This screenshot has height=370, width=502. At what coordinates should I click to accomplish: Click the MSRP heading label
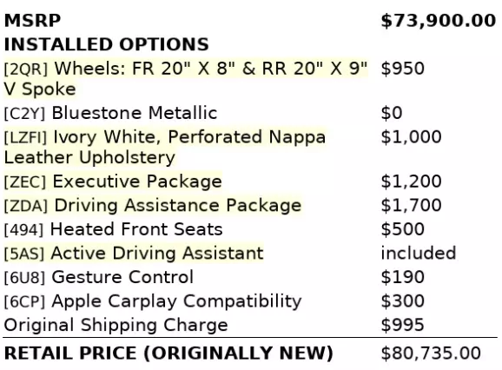coord(32,21)
